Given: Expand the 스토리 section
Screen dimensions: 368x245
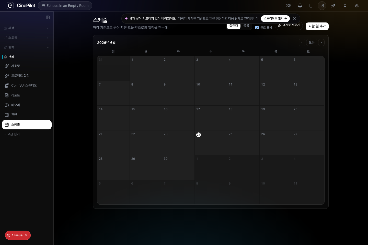Looking at the screenshot, I should [x=27, y=38].
